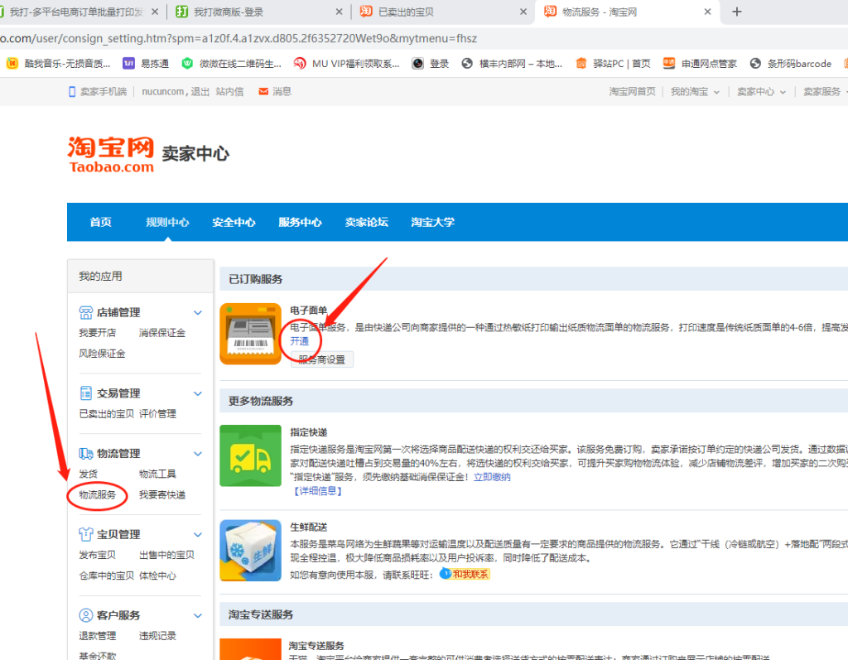
Task: Select 安全中心 in the blue navigation bar
Action: click(x=234, y=222)
